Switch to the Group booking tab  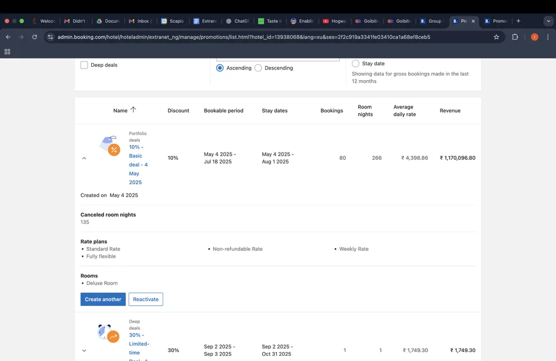(431, 21)
